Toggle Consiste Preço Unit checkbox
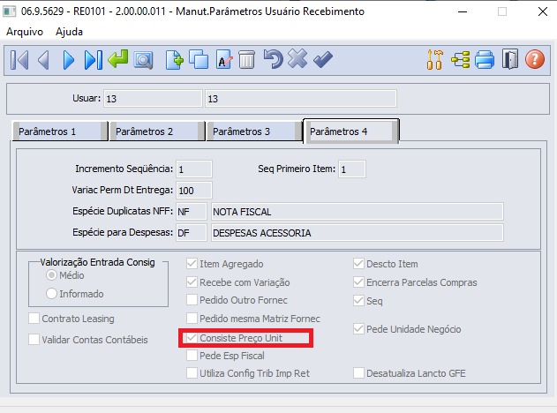Screen dimensions: 557x413 point(192,338)
